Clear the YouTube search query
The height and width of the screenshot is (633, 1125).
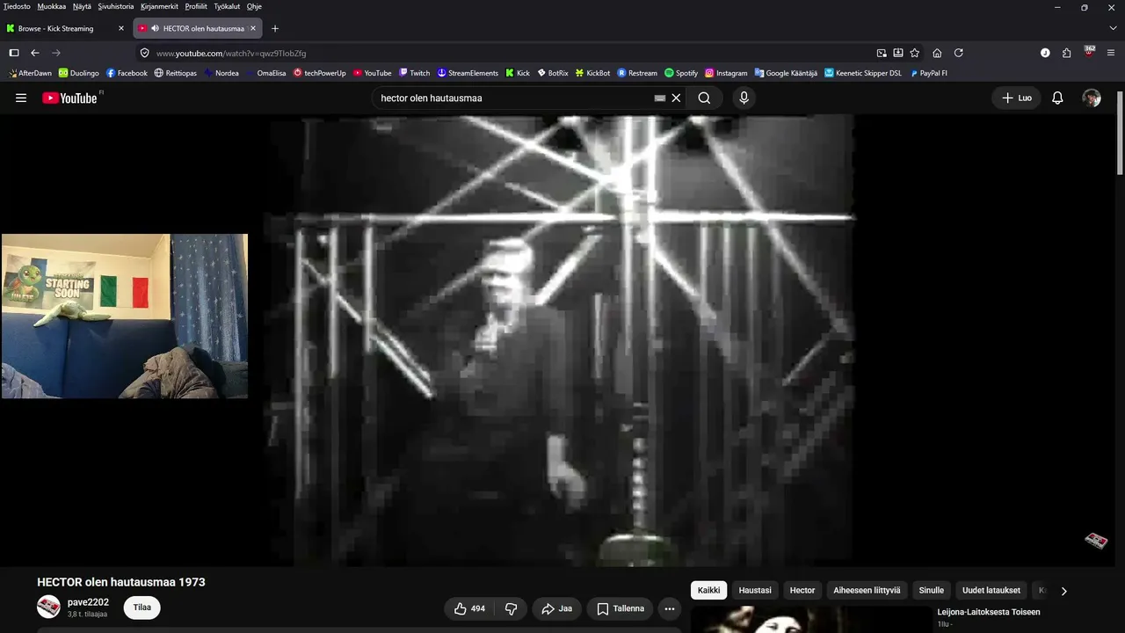point(676,98)
